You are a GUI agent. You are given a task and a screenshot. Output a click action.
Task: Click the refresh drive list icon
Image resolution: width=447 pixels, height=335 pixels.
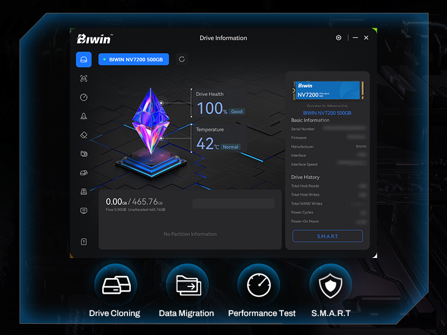click(x=182, y=59)
